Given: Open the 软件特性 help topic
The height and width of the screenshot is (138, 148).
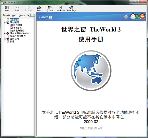Looking at the screenshot, I should point(18,25).
